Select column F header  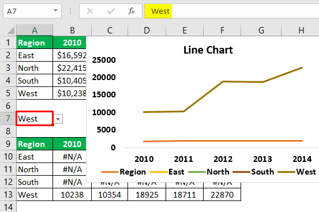coord(222,31)
